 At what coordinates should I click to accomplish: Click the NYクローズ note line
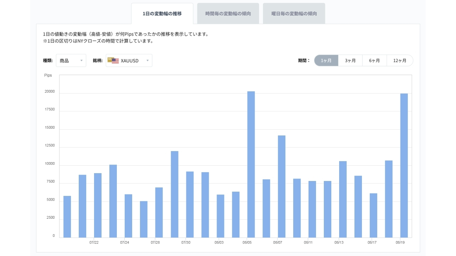click(98, 41)
